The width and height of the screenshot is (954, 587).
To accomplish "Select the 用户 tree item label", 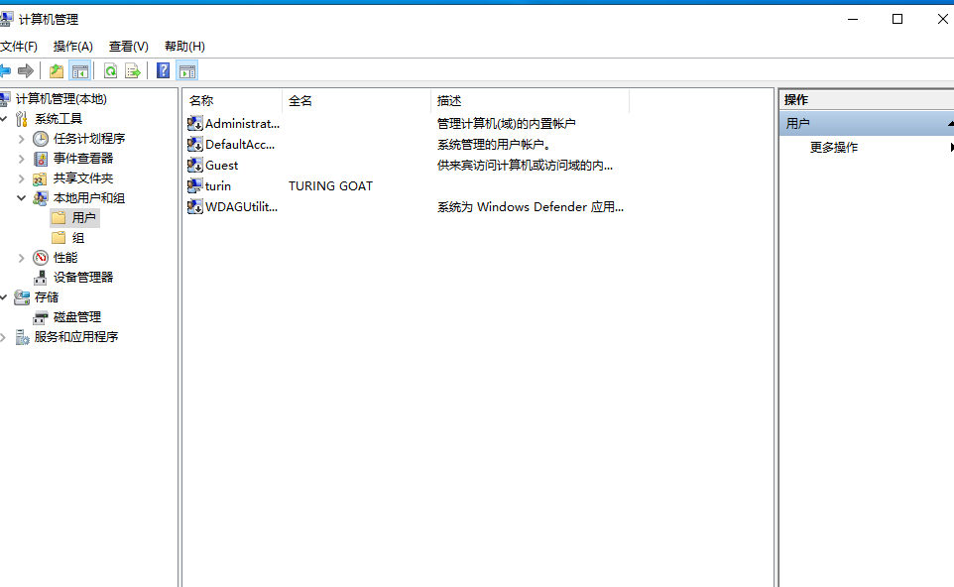I will click(83, 218).
